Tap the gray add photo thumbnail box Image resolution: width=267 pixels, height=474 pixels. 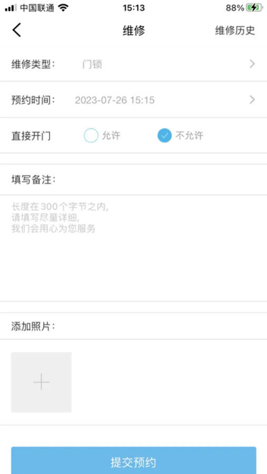(42, 382)
